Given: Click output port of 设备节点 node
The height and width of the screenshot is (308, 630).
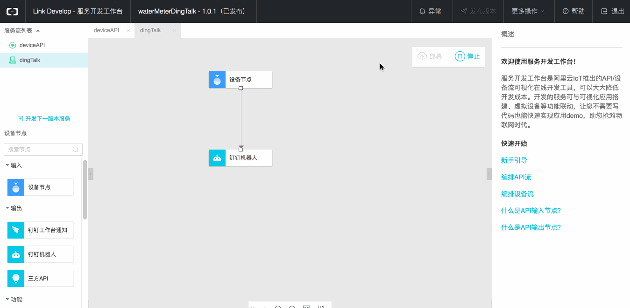Looking at the screenshot, I should tap(241, 88).
